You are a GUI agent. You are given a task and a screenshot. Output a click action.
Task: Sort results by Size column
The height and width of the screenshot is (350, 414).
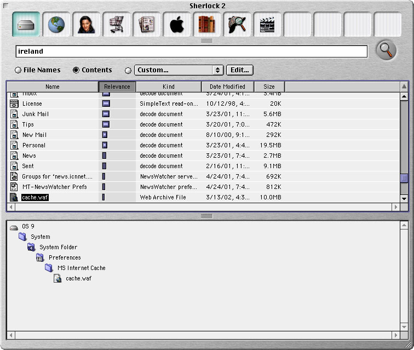(269, 87)
